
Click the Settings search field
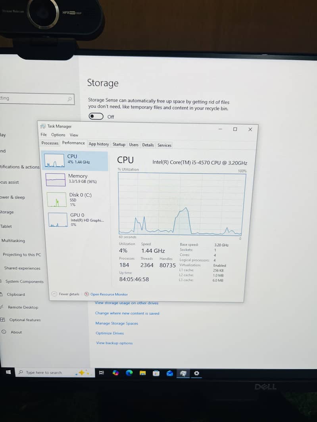[37, 99]
